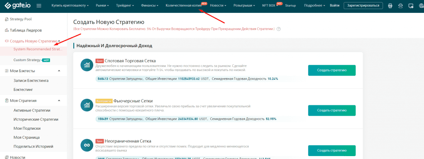
Task: Click the Spot tag on Неограниченная Сетка
Action: coord(99,141)
